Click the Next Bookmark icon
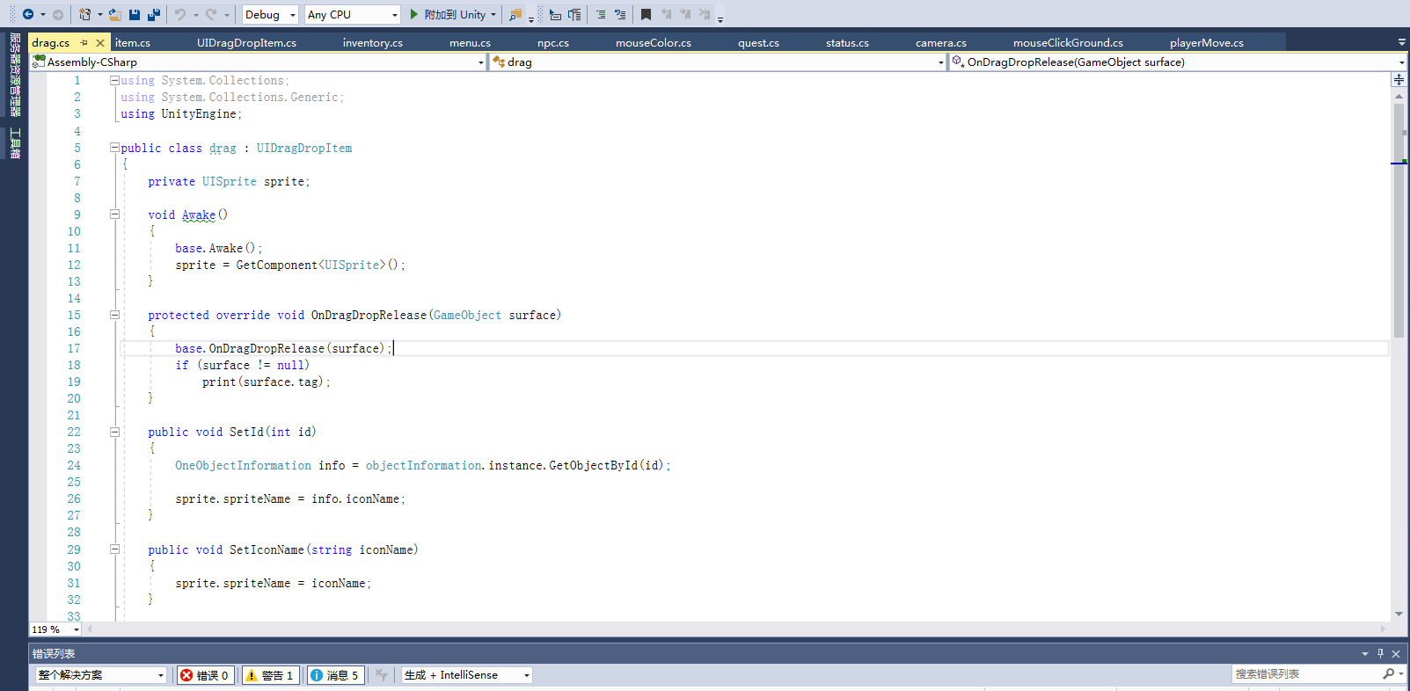The width and height of the screenshot is (1410, 691). [685, 14]
